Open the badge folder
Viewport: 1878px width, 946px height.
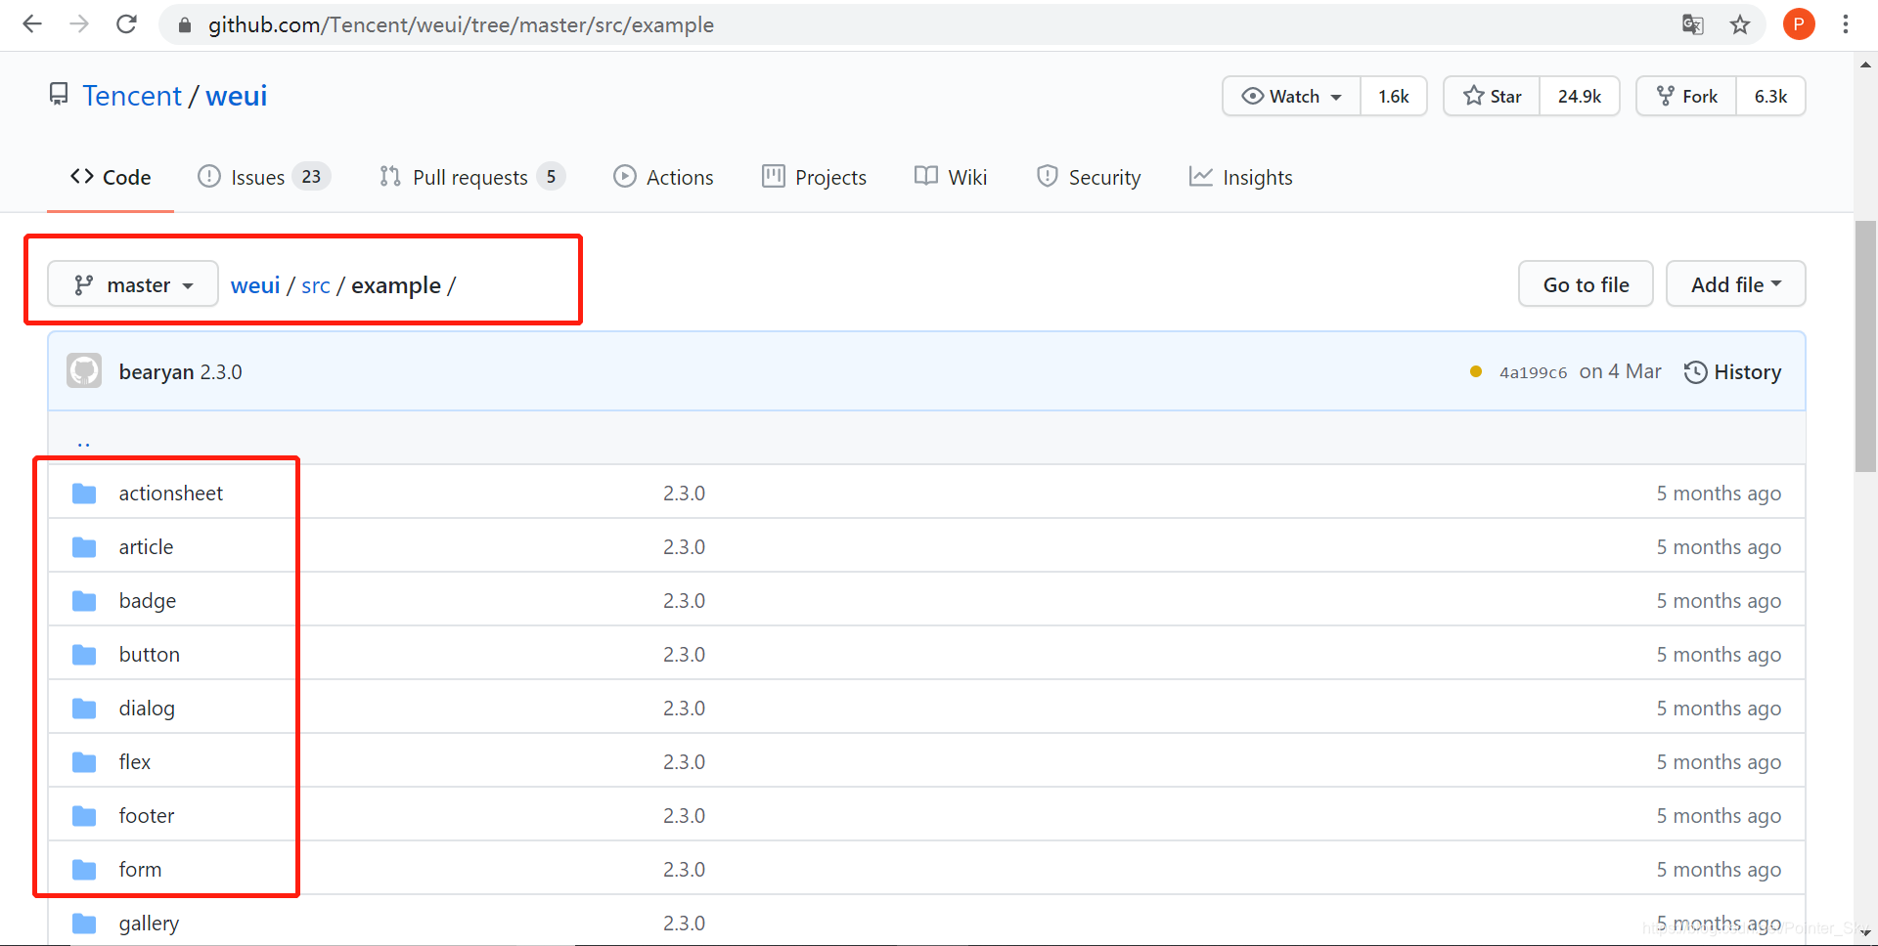148,601
